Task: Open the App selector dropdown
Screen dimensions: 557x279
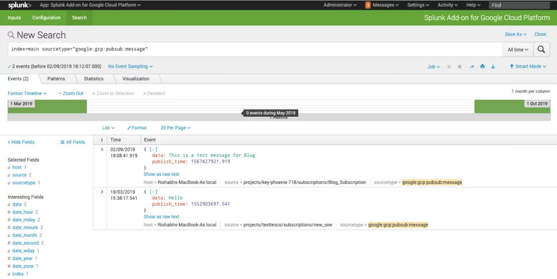Action: [x=90, y=5]
